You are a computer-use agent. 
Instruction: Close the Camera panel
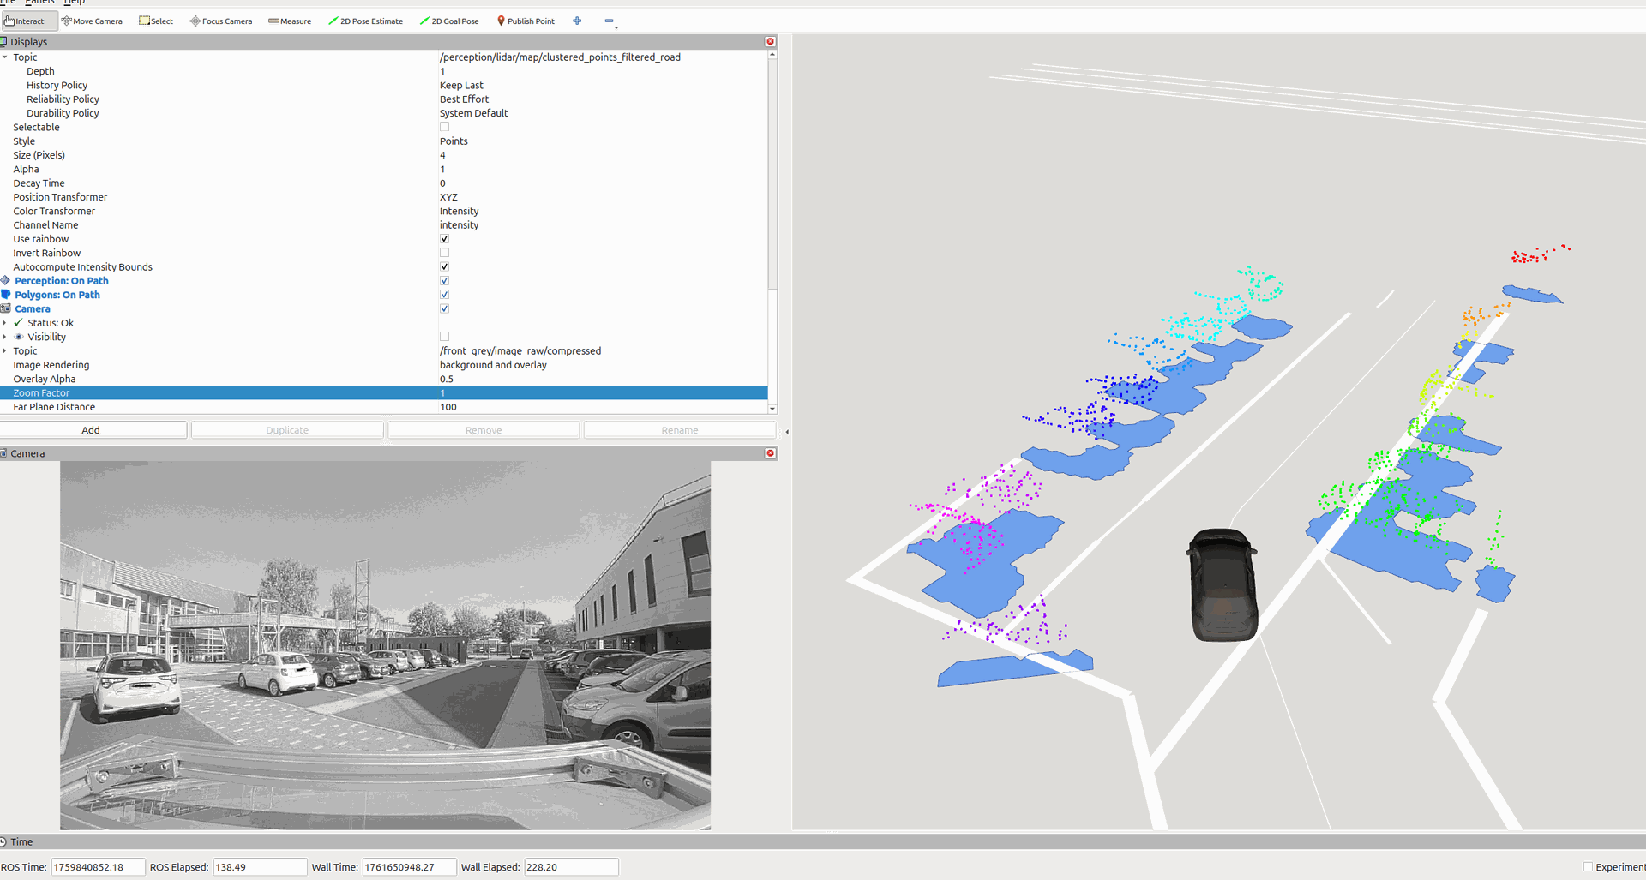click(x=770, y=453)
